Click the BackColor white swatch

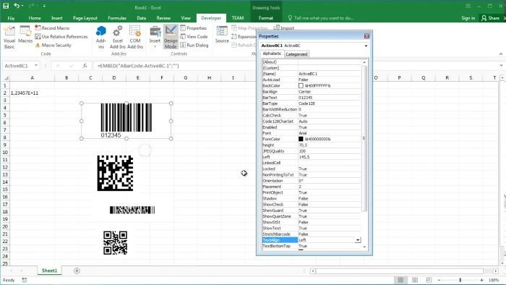pos(301,86)
